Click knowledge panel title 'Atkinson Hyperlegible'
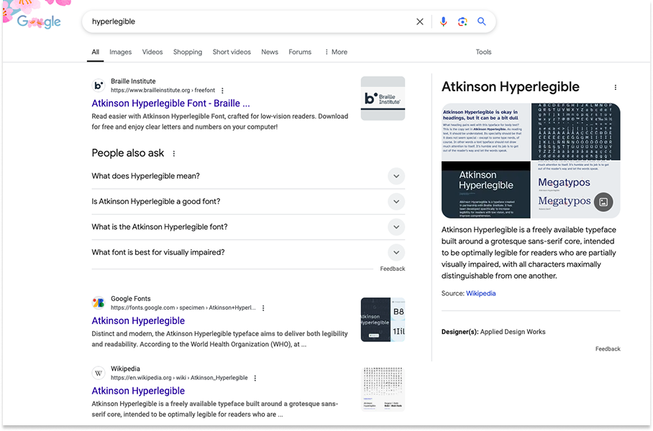Image resolution: width=653 pixels, height=431 pixels. pos(511,87)
